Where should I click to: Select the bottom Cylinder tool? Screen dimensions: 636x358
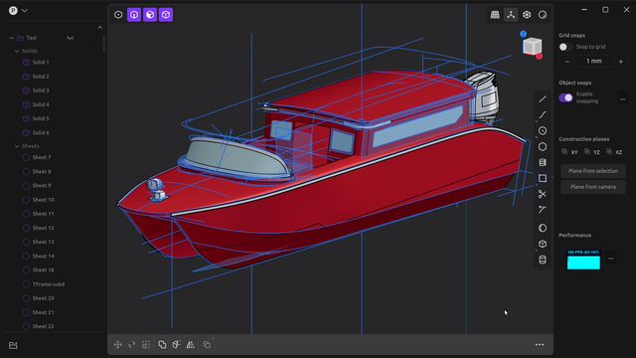point(543,260)
